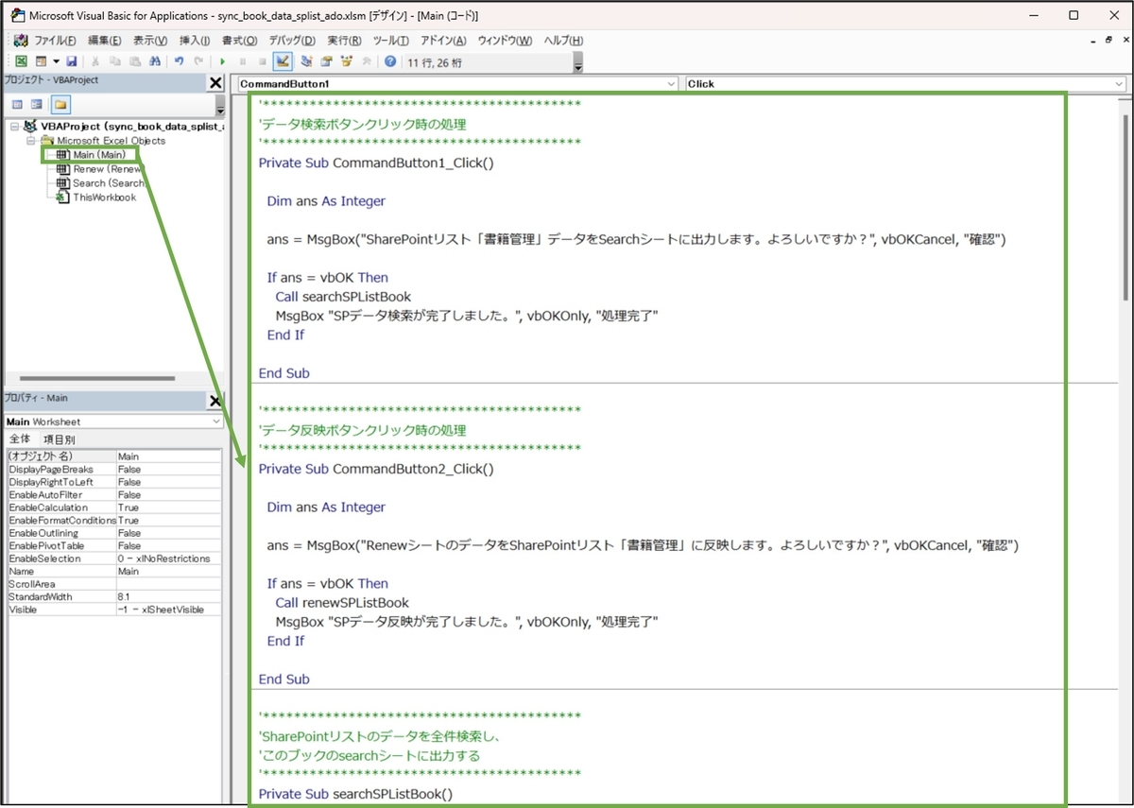Open the CommandButton1 object dropdown
The height and width of the screenshot is (808, 1134).
[672, 84]
